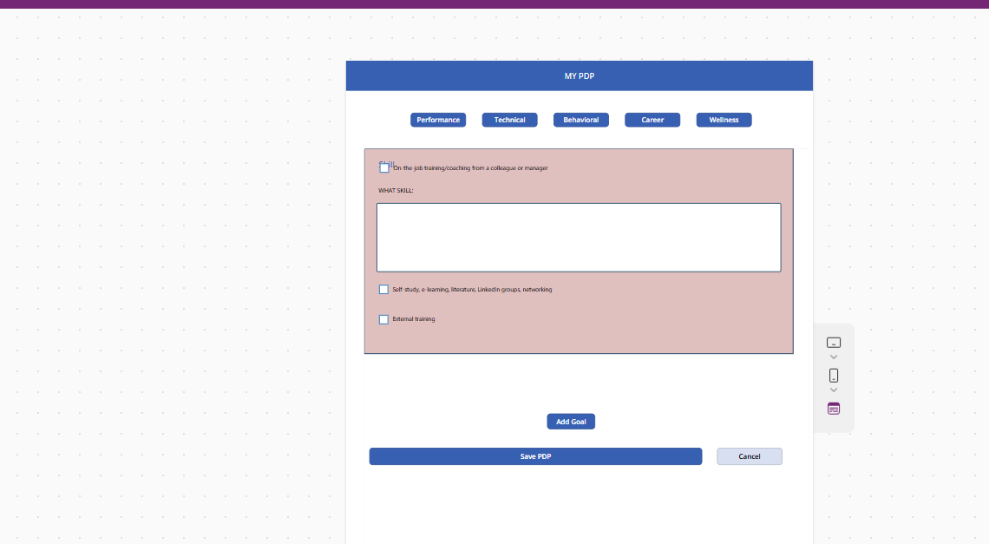Click the External training label text

(414, 319)
